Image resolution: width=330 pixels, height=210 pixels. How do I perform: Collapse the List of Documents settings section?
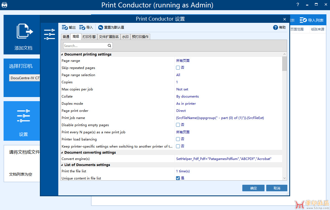(x=62, y=165)
